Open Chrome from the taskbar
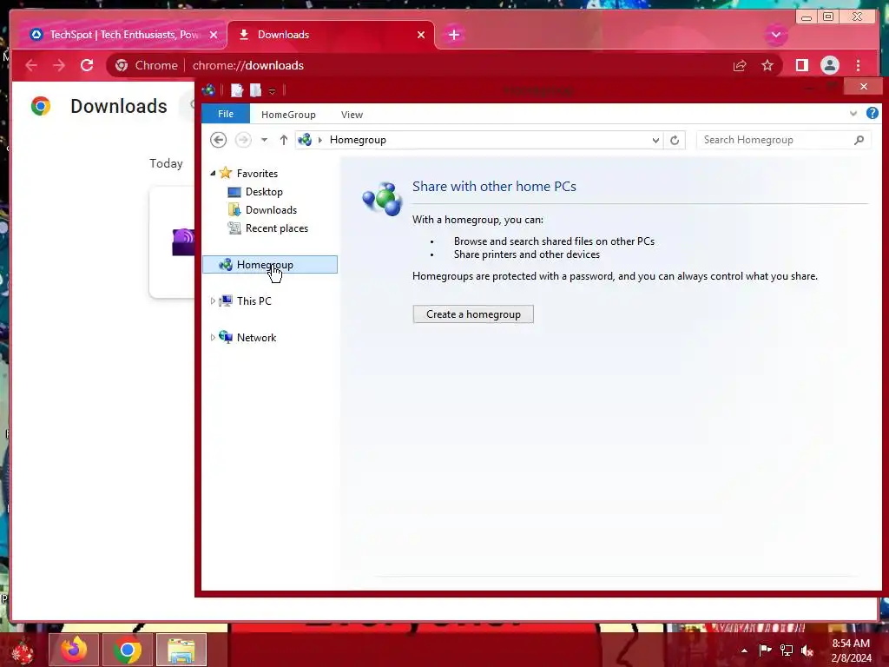The image size is (889, 667). pos(127,650)
